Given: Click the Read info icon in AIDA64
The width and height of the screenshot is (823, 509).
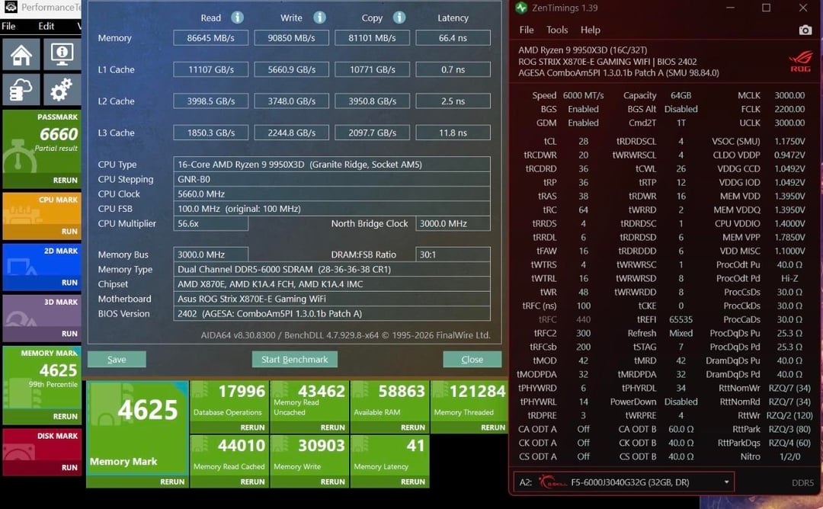Looking at the screenshot, I should [237, 18].
